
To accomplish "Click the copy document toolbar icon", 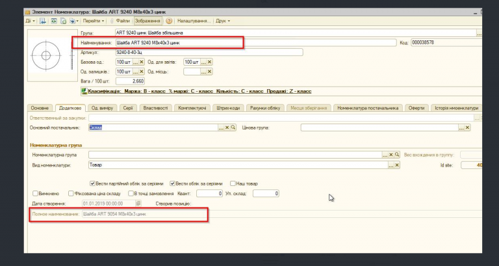I will [x=63, y=21].
